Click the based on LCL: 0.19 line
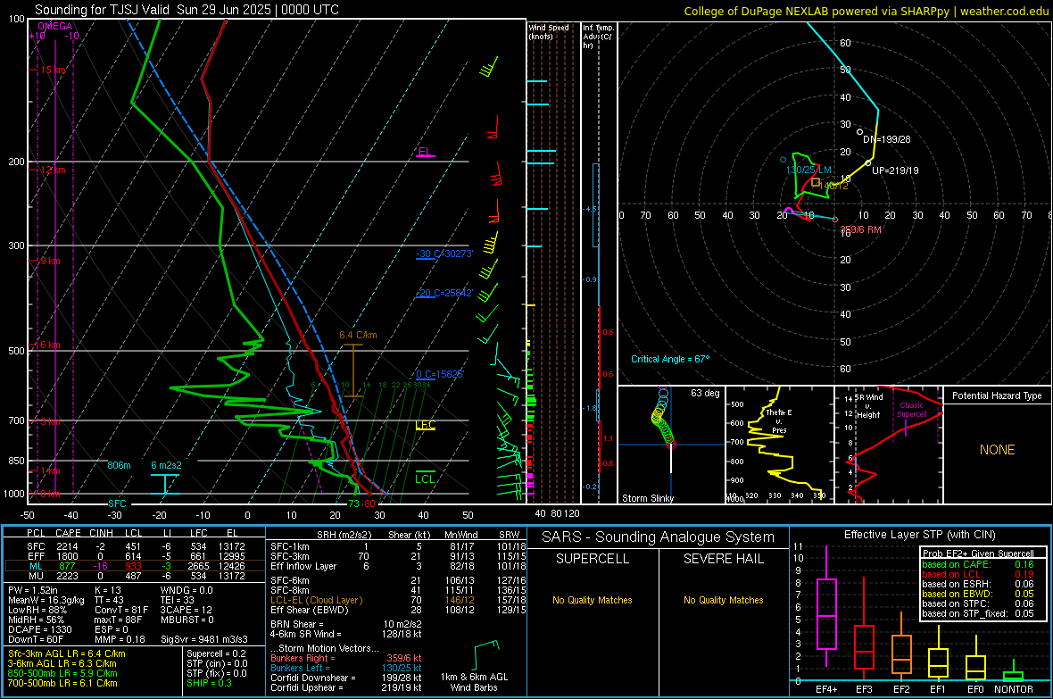The image size is (1053, 699). coord(978,574)
